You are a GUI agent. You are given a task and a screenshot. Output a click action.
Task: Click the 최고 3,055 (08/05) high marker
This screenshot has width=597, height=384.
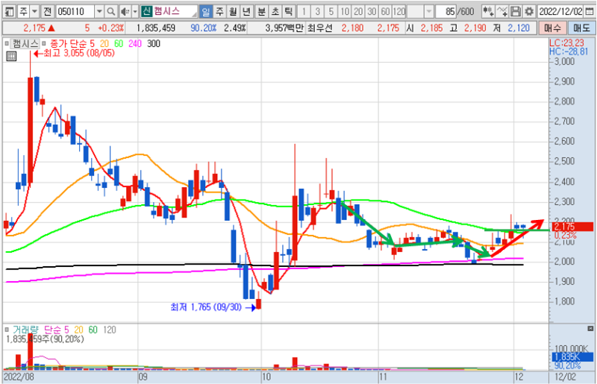[x=74, y=53]
